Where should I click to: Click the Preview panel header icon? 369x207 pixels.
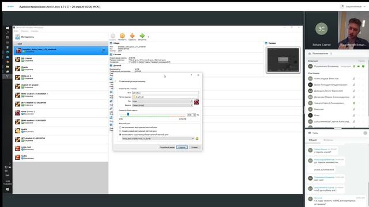pos(266,43)
